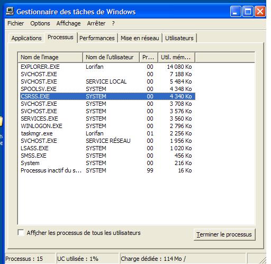The height and width of the screenshot is (264, 271).
Task: Close the Gestionnaire des tâches window
Action: 260,12
